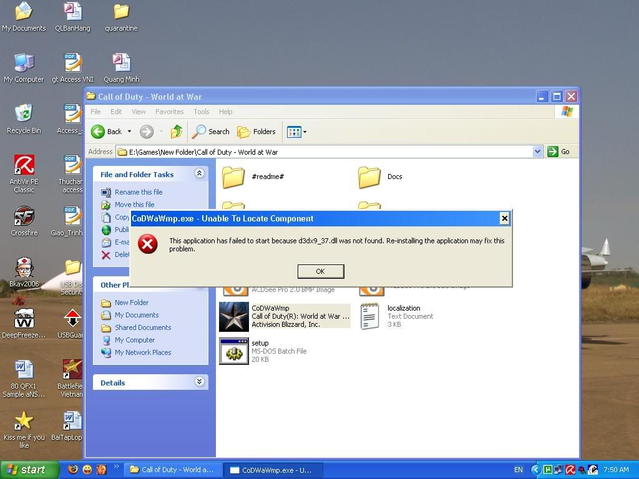Expand the address bar dropdown
The width and height of the screenshot is (639, 479).
pyautogui.click(x=537, y=152)
